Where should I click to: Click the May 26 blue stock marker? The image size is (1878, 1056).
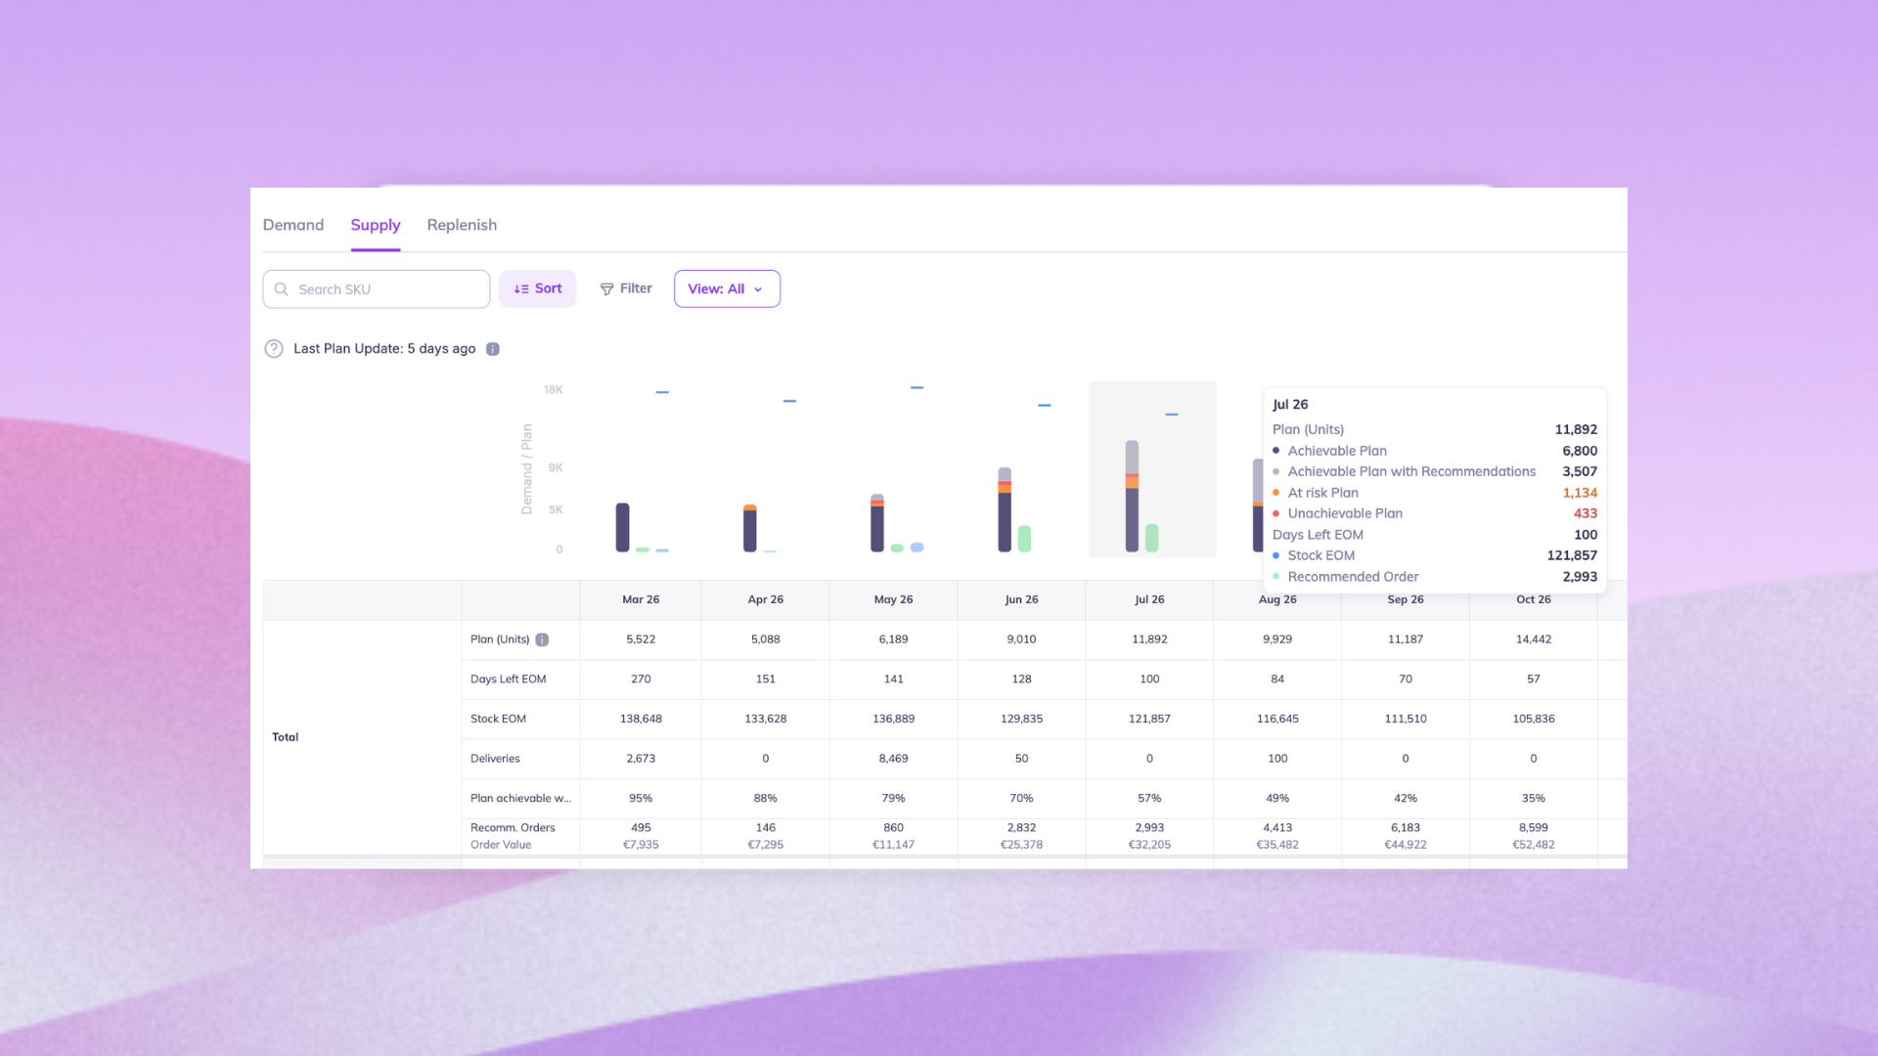pos(917,387)
